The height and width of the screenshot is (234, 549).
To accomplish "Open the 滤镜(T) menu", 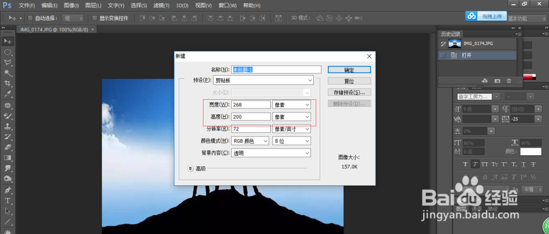I will (161, 5).
